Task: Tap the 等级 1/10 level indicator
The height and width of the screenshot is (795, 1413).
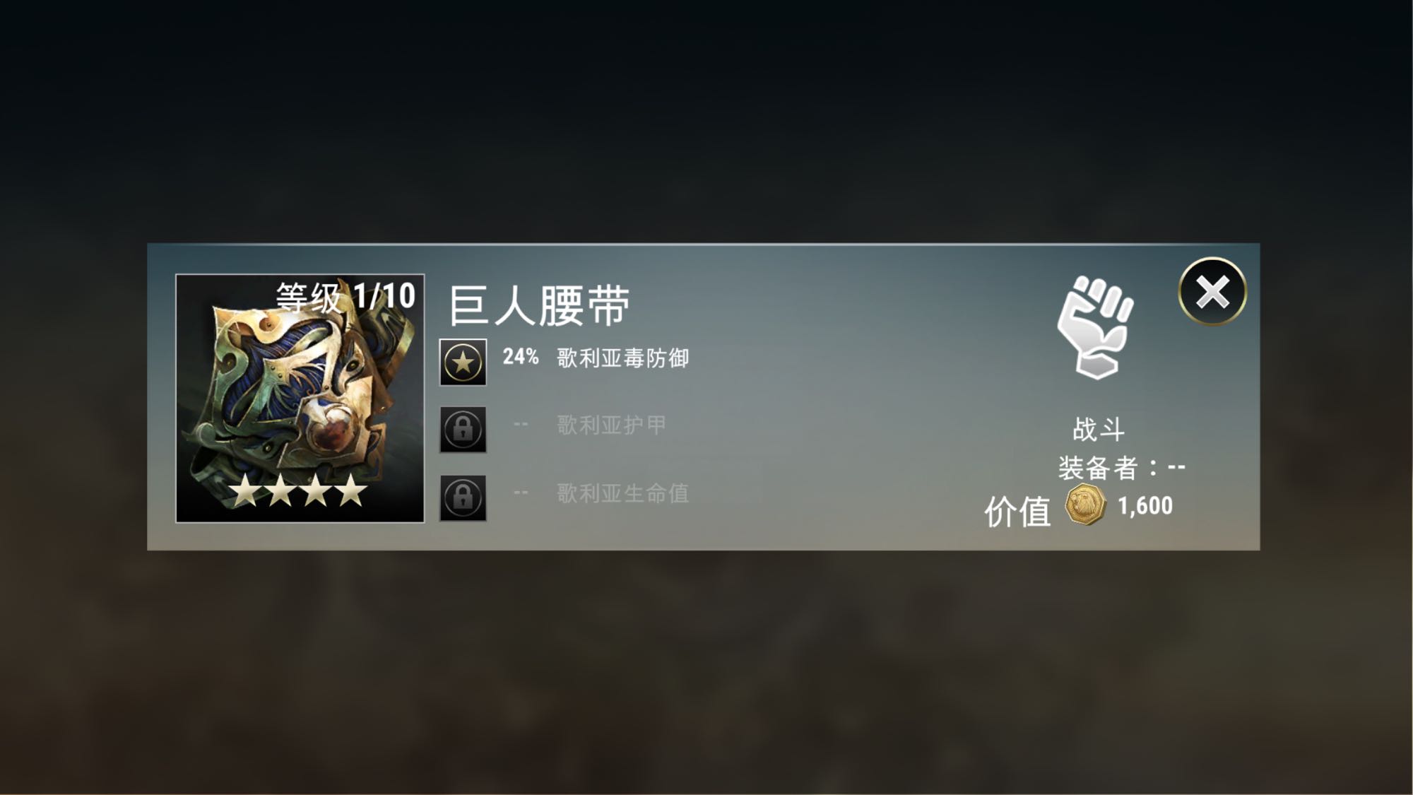Action: [x=345, y=297]
